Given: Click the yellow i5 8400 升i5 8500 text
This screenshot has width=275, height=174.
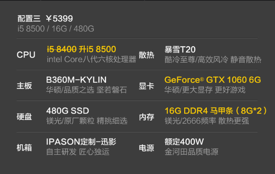Looking at the screenshot, I should click(81, 49).
